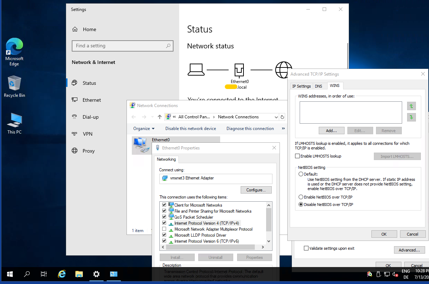Toggle Client for Microsoft Networks checkbox
429x284 pixels.
[x=164, y=205]
